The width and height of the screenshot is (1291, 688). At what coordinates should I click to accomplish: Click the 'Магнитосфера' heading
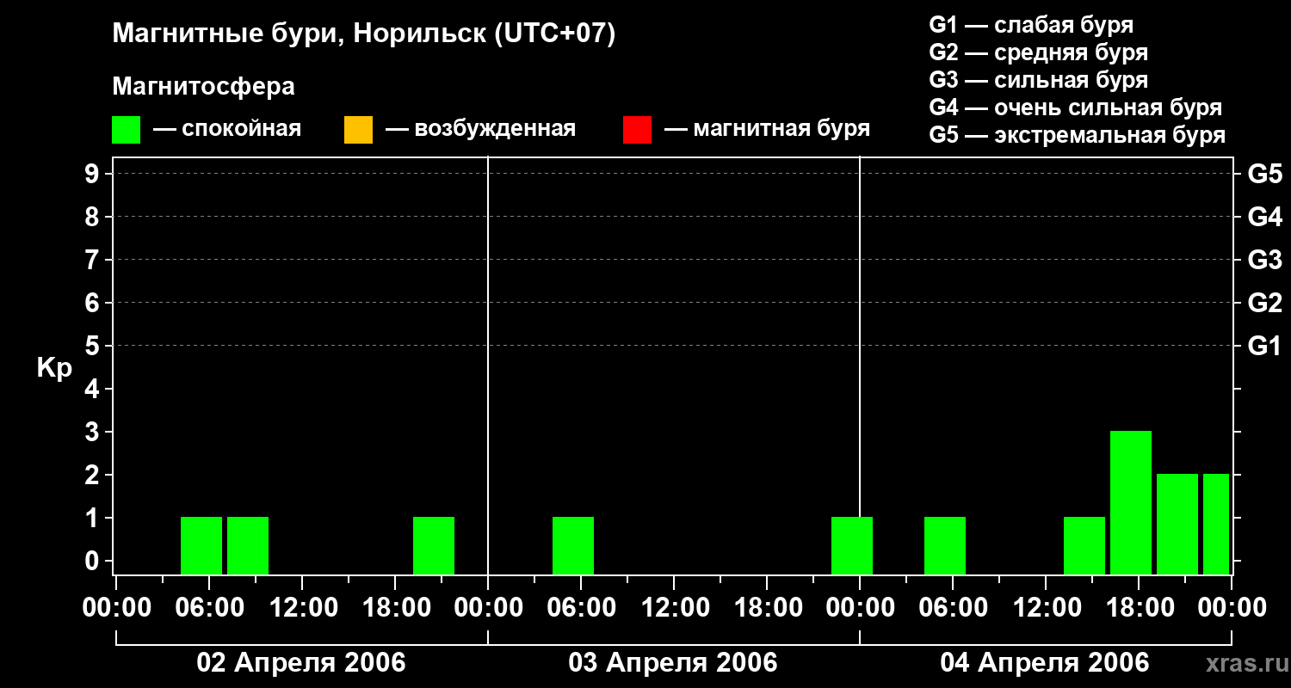(x=204, y=87)
